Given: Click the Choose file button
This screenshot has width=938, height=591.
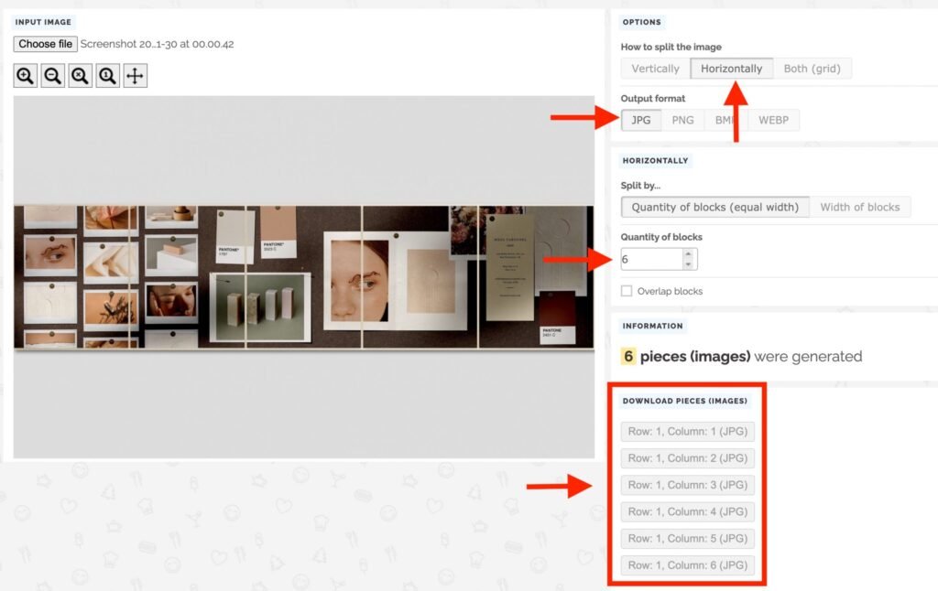Looking at the screenshot, I should tap(44, 43).
